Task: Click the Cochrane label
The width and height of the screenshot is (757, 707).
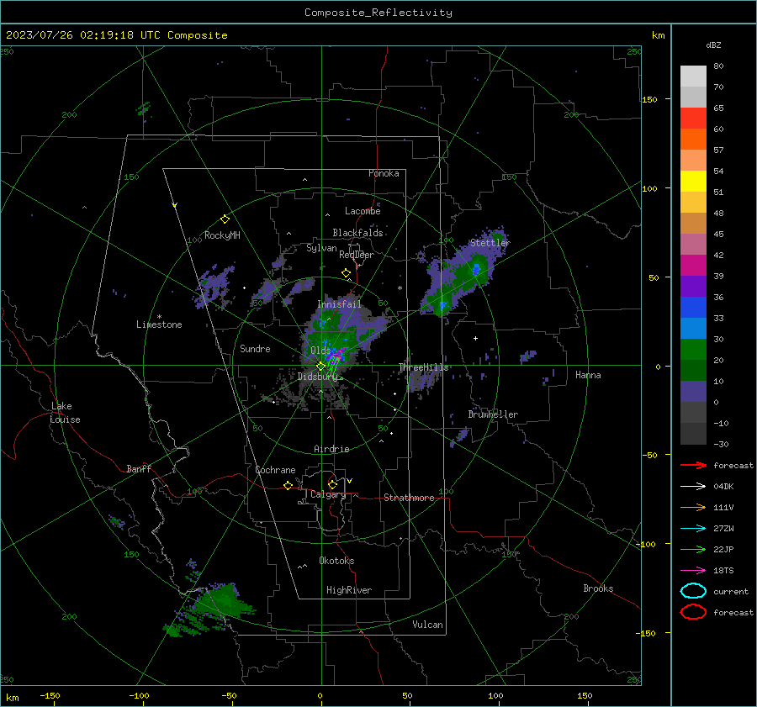Action: (x=275, y=470)
